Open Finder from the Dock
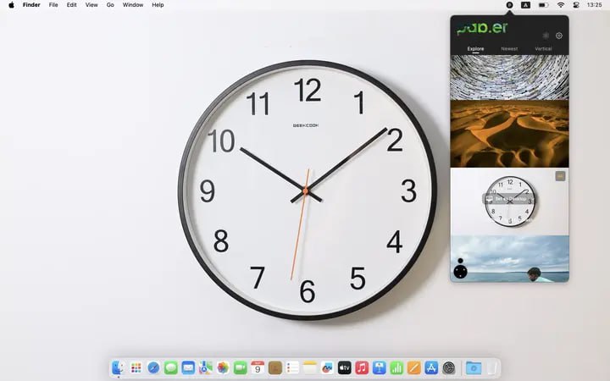Screen dimensions: 610x381 [118, 367]
